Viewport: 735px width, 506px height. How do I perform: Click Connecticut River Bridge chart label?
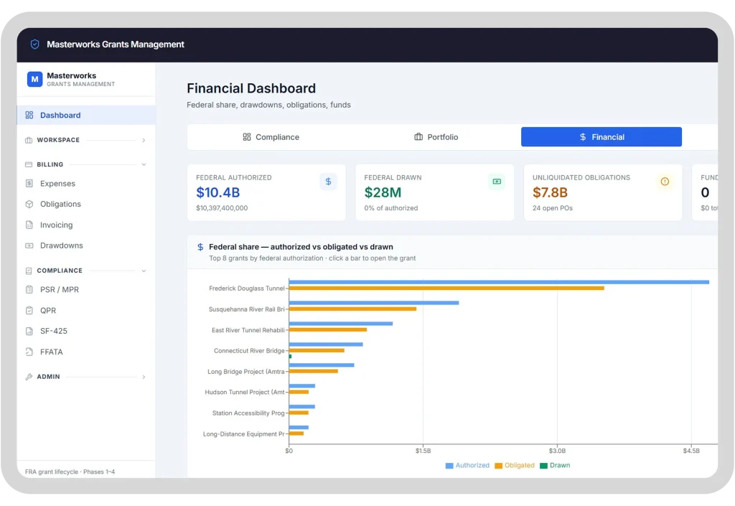pyautogui.click(x=249, y=351)
